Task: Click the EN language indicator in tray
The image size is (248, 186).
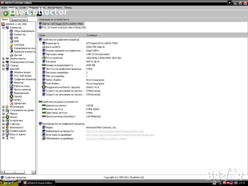Action: 214,183
